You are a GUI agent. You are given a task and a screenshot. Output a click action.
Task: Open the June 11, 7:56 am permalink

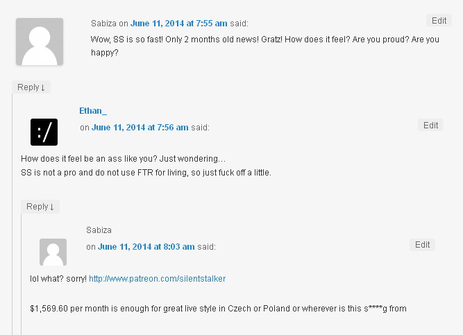[x=140, y=128]
